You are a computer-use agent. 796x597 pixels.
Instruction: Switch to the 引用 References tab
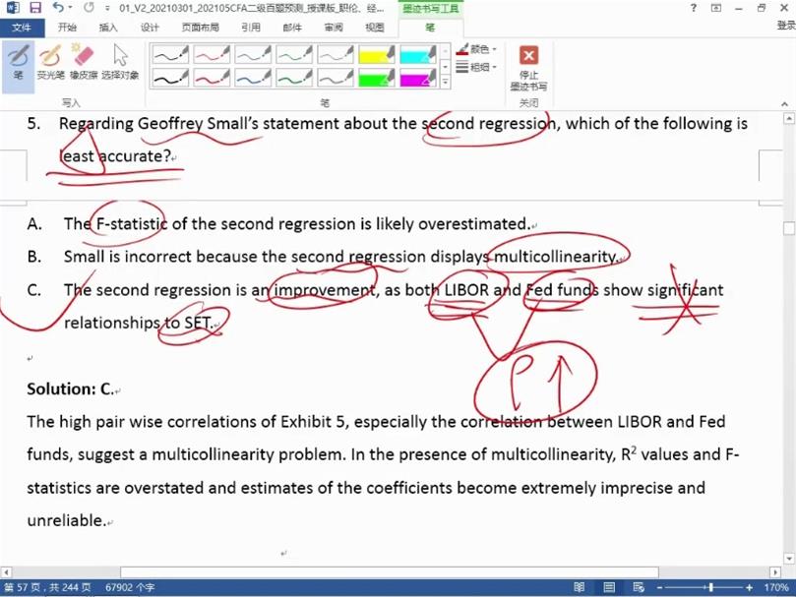click(251, 28)
